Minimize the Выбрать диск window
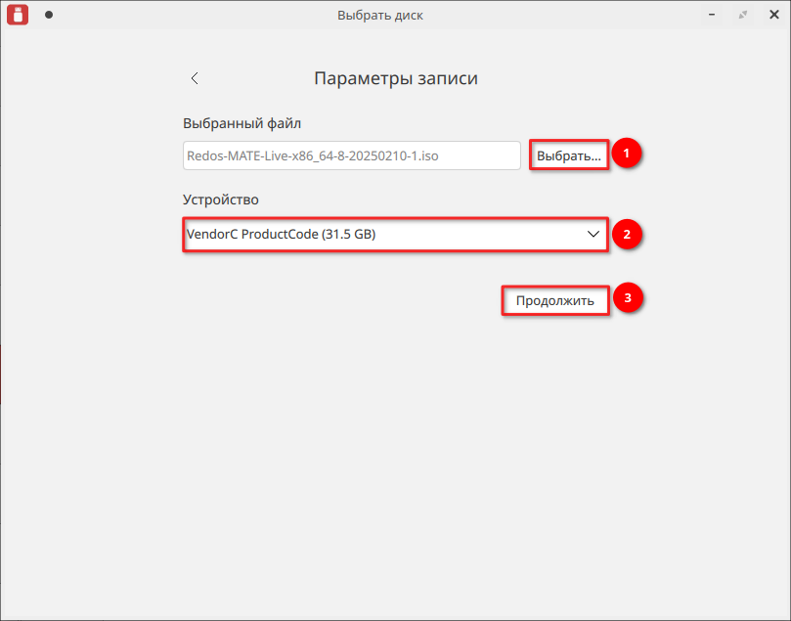 click(x=711, y=15)
